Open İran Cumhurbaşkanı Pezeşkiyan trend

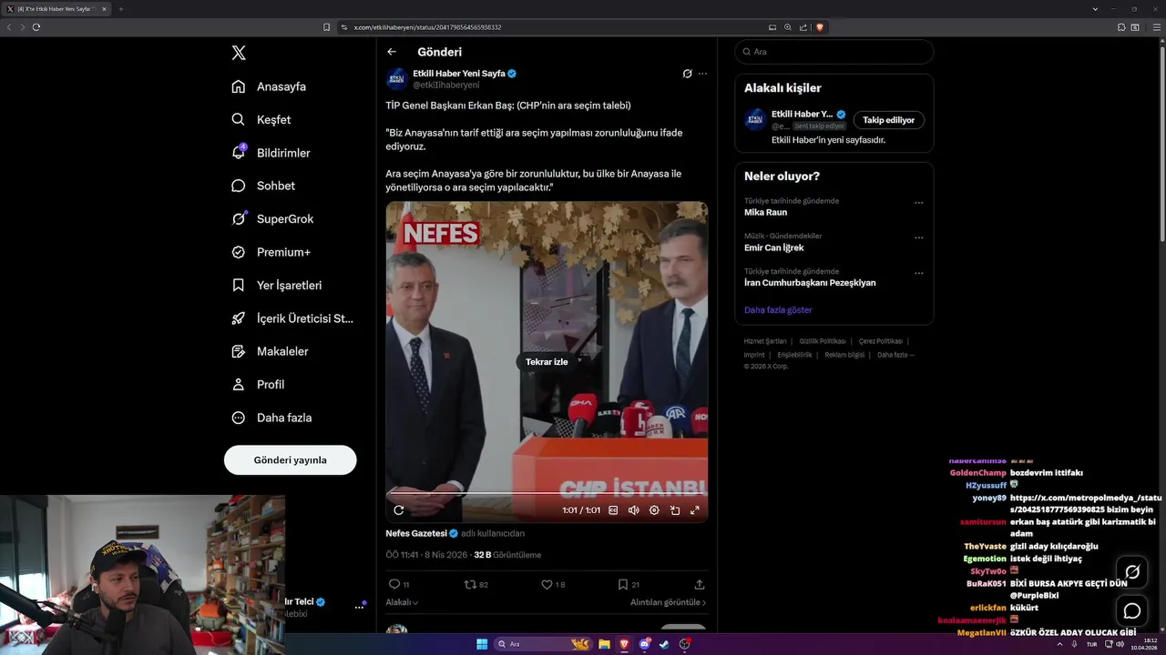810,283
